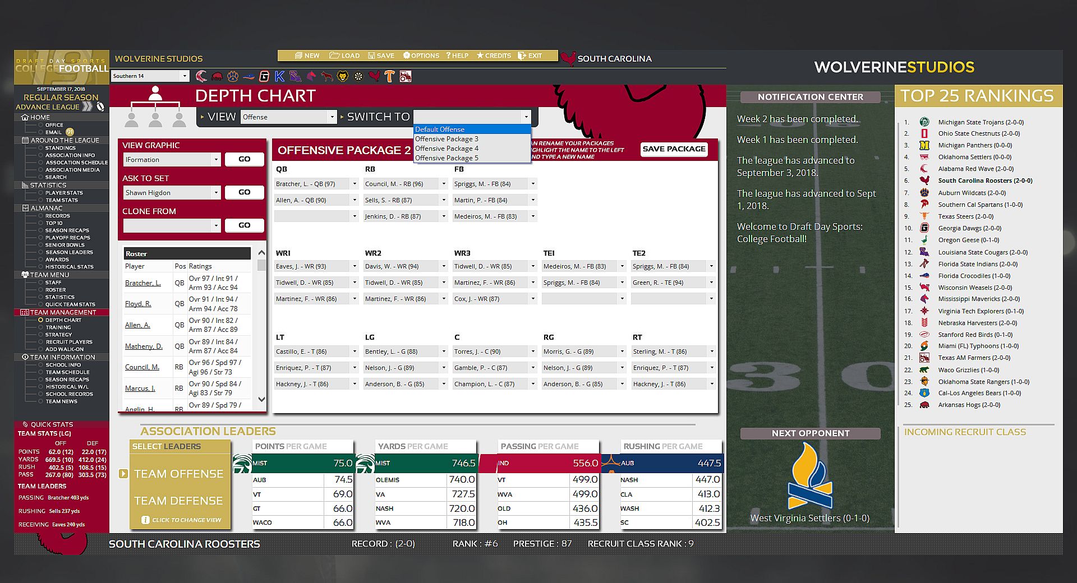The height and width of the screenshot is (583, 1077).
Task: Click the blue K team logo
Action: click(279, 76)
